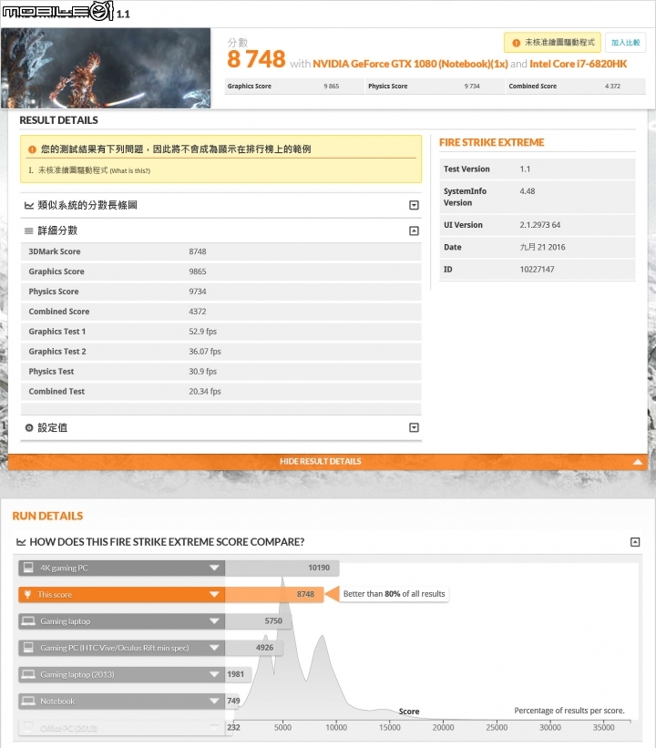Click the up arrow on the orange bar
Viewport: 656px width, 748px height.
point(638,462)
